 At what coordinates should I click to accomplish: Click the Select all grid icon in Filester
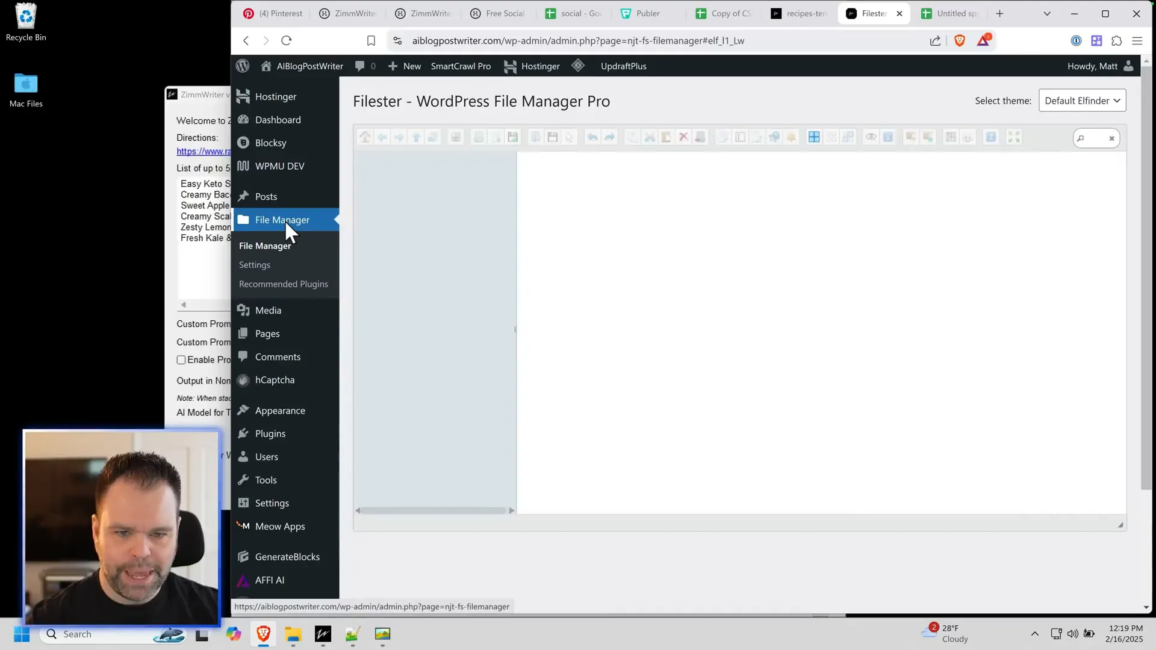[814, 137]
